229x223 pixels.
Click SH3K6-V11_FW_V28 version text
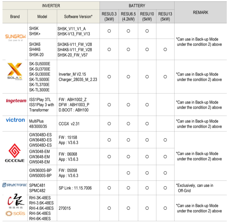tap(75, 45)
